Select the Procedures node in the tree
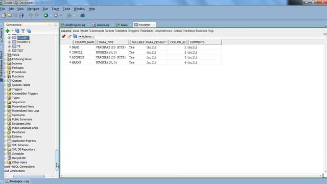This screenshot has width=327, height=184. [19, 72]
